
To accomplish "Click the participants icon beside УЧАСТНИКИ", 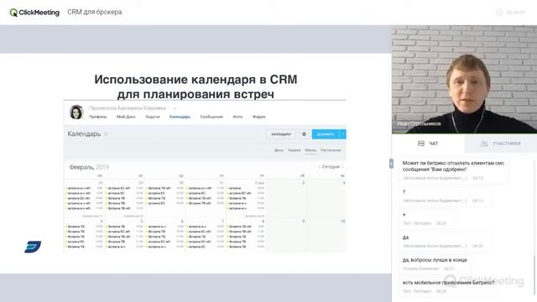I will (484, 143).
